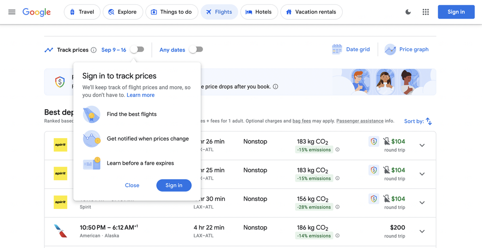Click the 'American · Alaska' airline label
The height and width of the screenshot is (248, 482).
[x=99, y=236]
